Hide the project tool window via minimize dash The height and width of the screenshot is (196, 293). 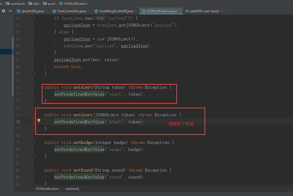(10, 11)
